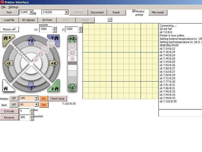
Task: Set the heater temperature
Action: (43, 99)
